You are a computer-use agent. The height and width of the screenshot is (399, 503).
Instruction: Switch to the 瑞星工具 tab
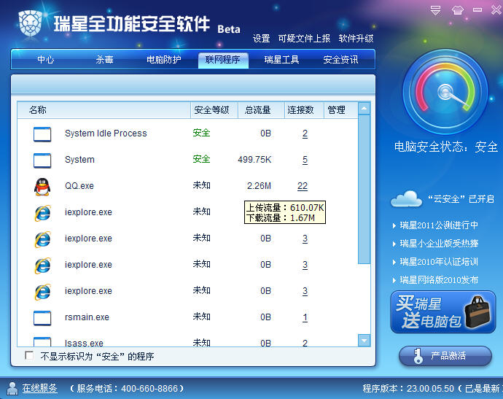point(281,60)
